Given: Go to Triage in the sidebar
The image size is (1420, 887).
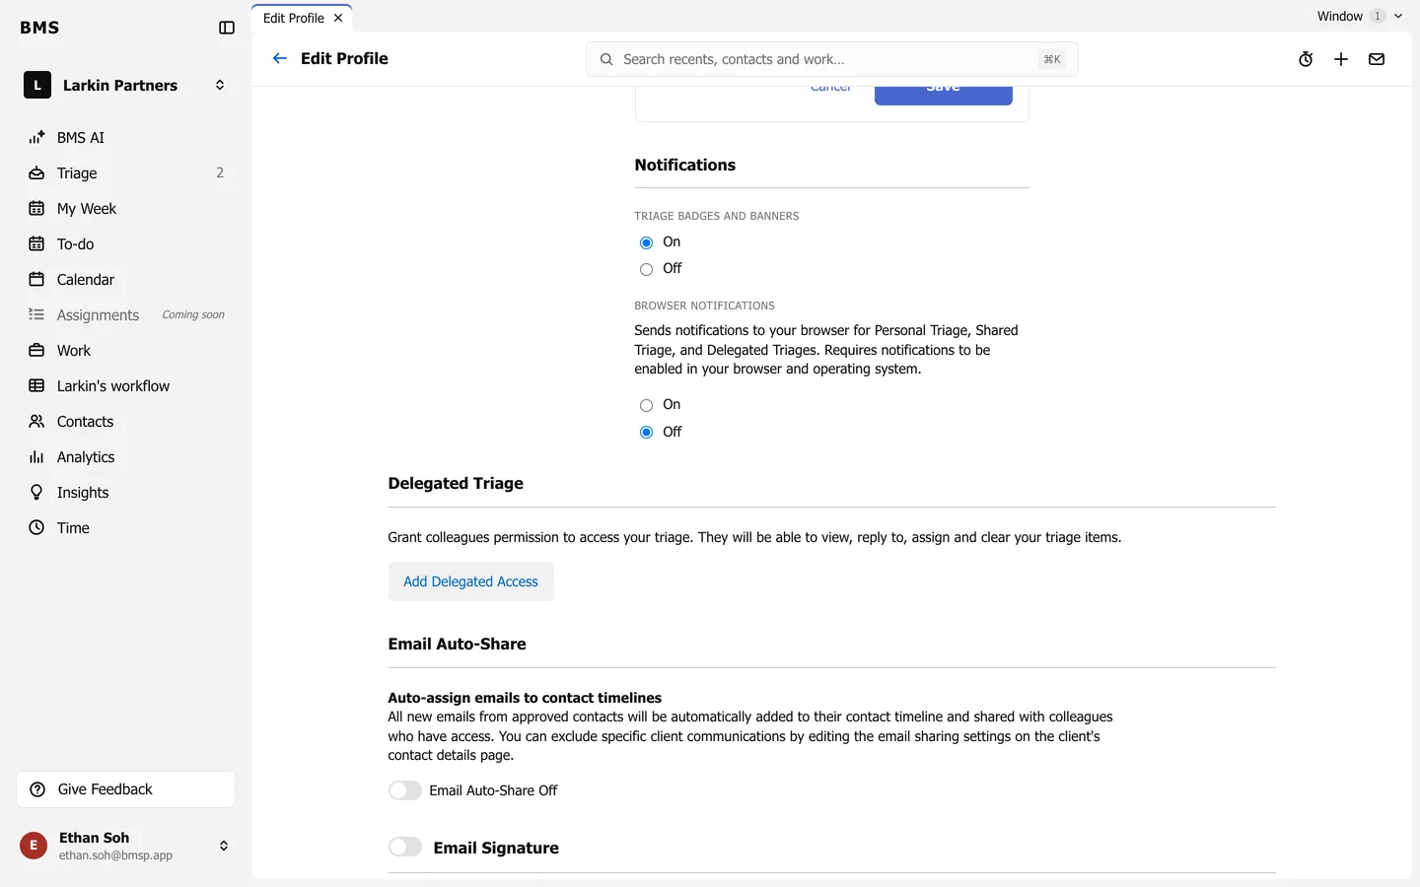Looking at the screenshot, I should point(126,173).
